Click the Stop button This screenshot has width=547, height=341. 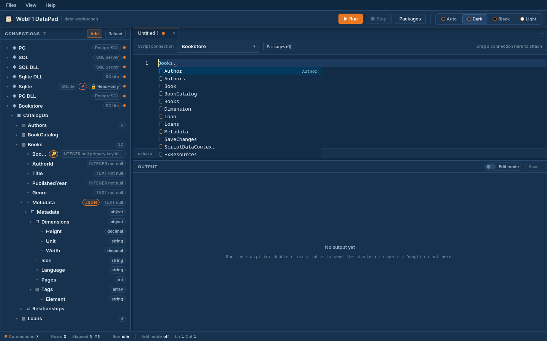pyautogui.click(x=379, y=19)
